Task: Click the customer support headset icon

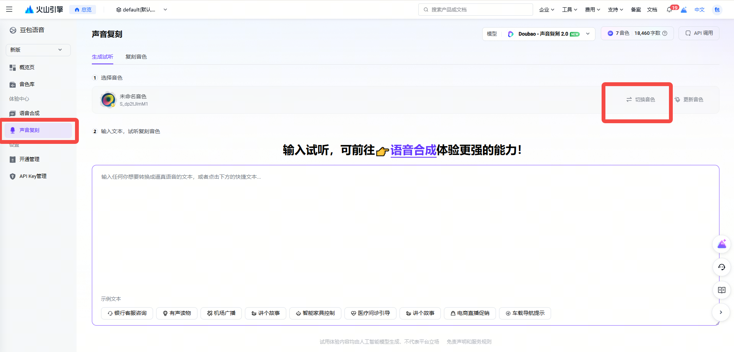Action: coord(722,267)
